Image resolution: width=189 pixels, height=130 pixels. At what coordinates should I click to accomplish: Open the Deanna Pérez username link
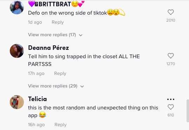pyautogui.click(x=48, y=48)
